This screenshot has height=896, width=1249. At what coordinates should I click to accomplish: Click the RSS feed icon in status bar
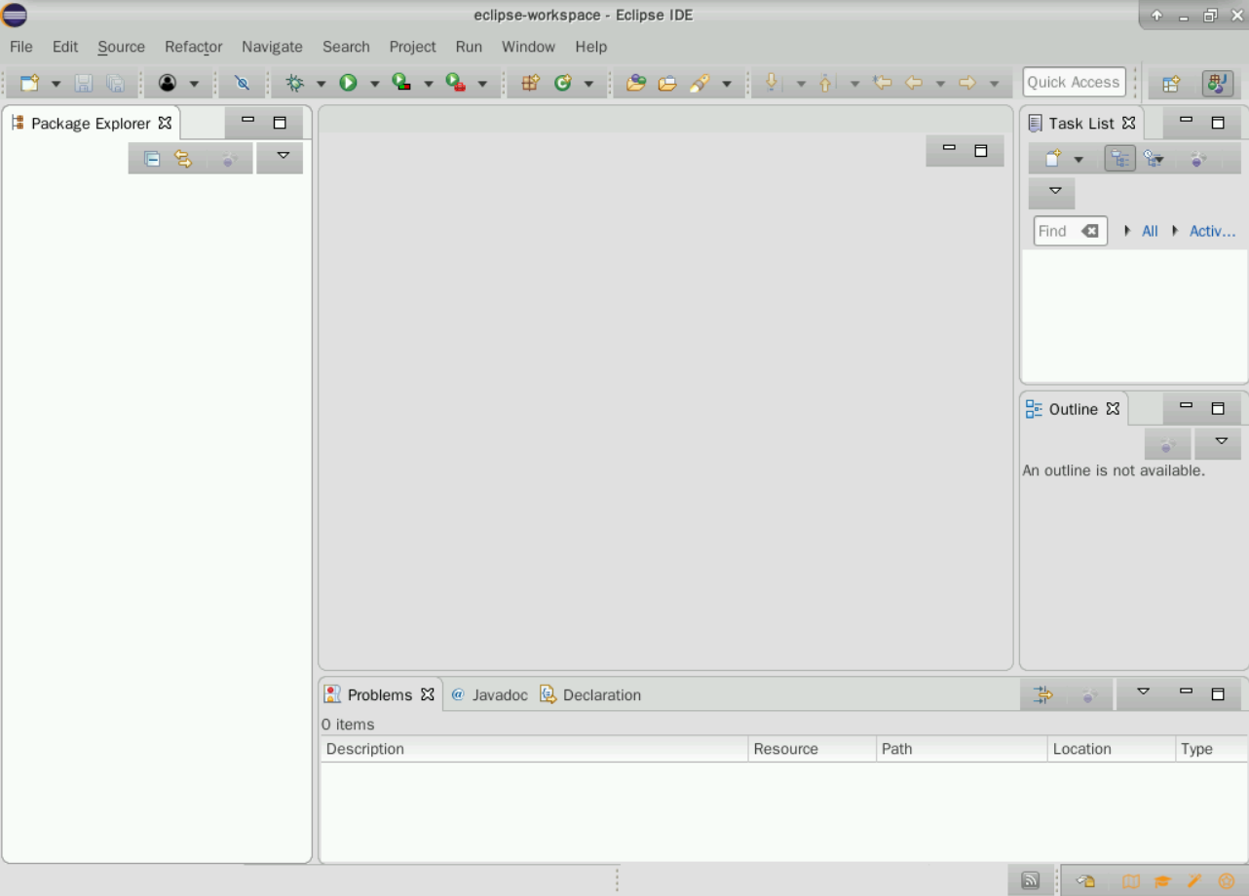(1030, 880)
